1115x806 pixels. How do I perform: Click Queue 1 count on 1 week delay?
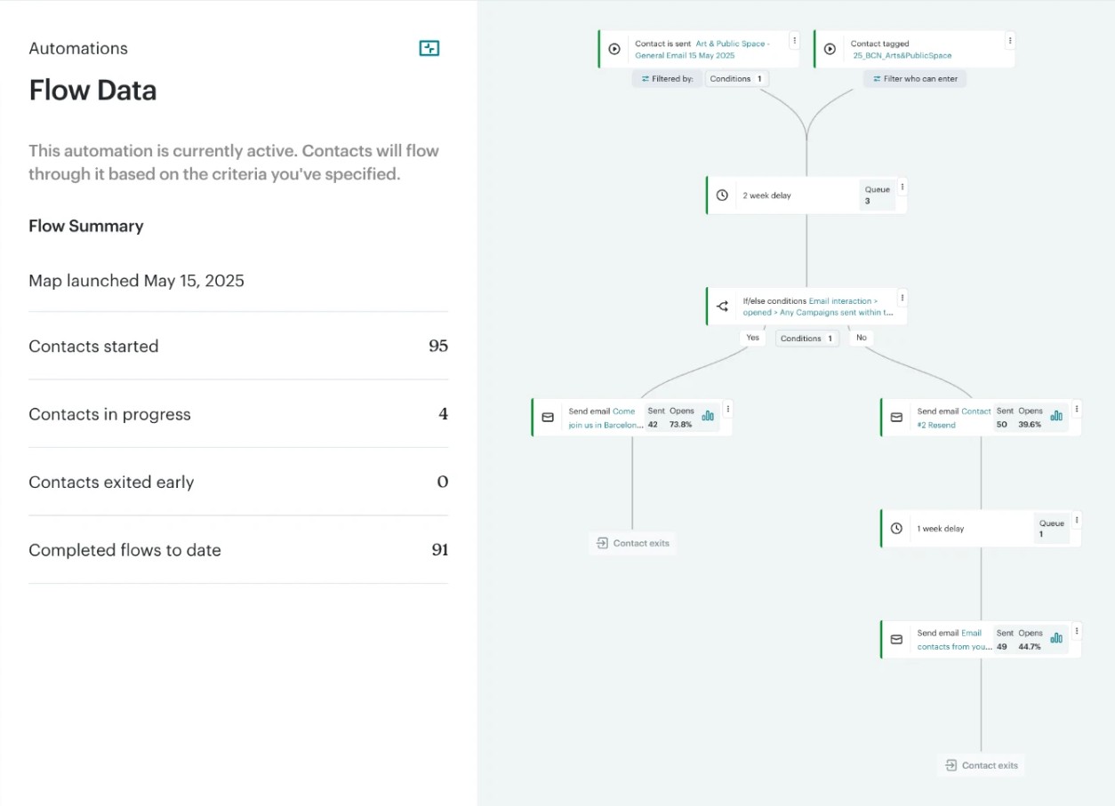pyautogui.click(x=1052, y=529)
